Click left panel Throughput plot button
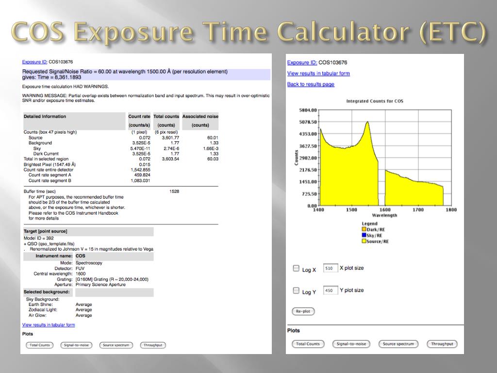 click(153, 345)
